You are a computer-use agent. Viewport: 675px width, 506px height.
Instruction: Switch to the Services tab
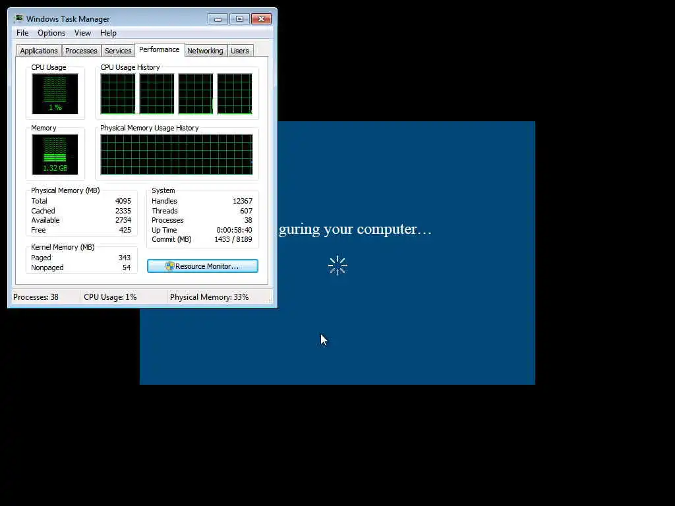(x=118, y=51)
